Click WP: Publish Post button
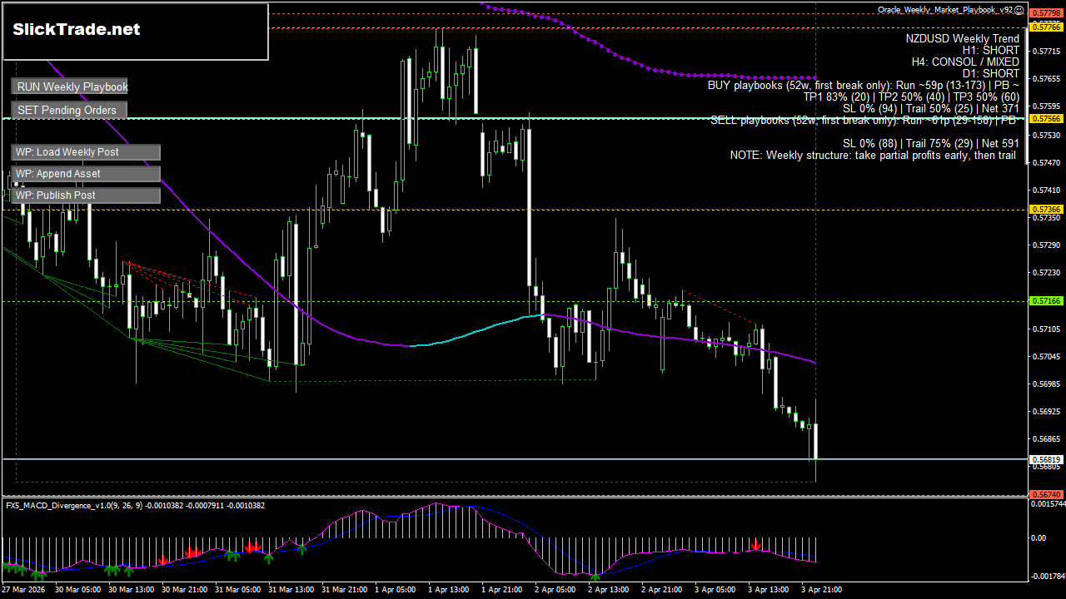The width and height of the screenshot is (1066, 599). [86, 196]
